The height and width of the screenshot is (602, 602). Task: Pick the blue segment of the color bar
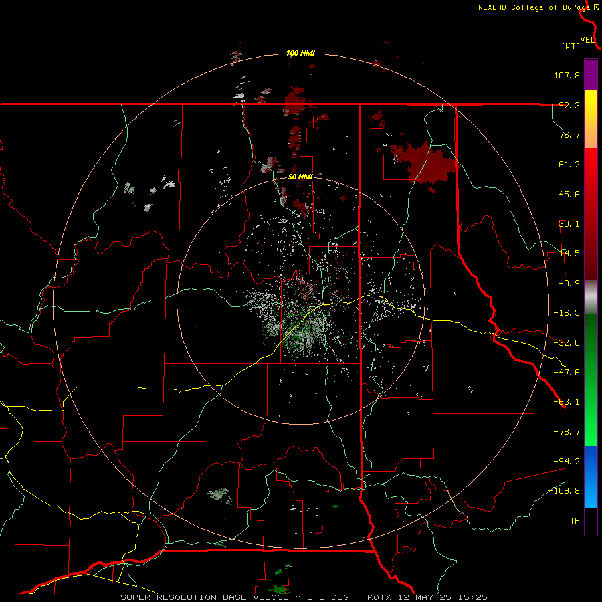tap(591, 477)
